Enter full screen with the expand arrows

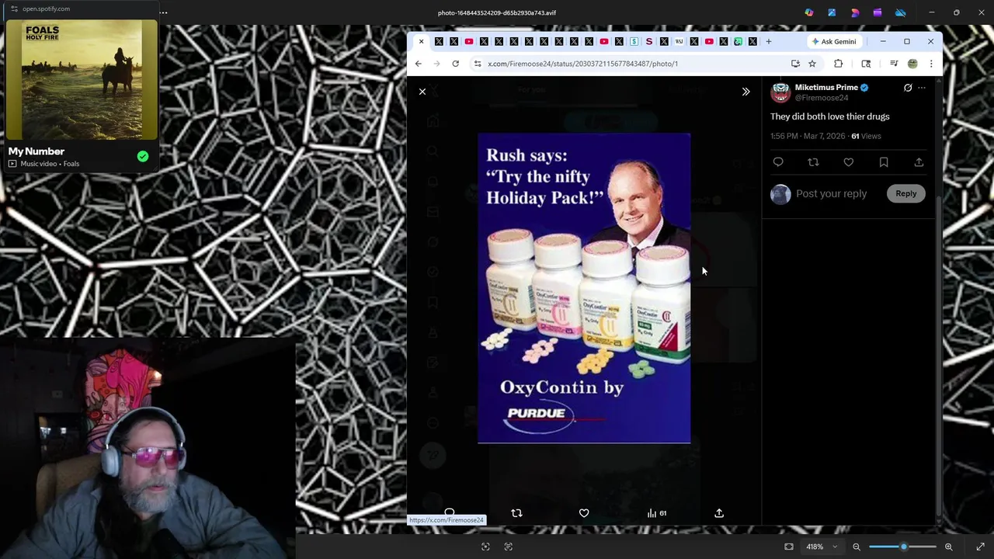pos(980,547)
